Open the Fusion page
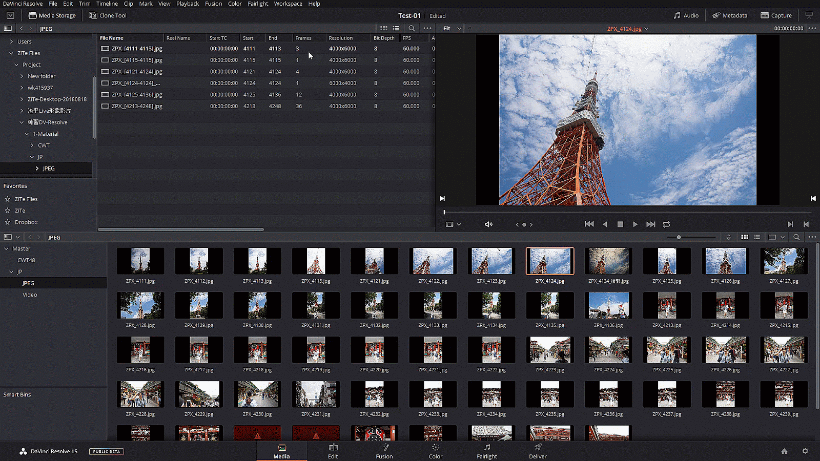The width and height of the screenshot is (820, 461). pyautogui.click(x=384, y=451)
